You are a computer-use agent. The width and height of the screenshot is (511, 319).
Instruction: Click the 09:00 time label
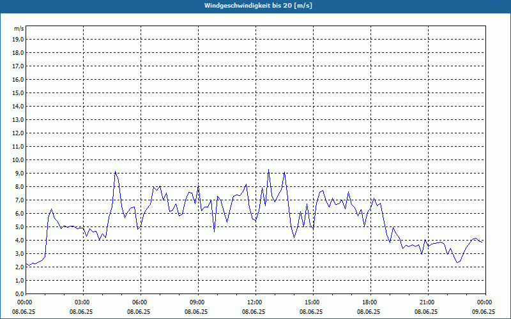click(x=198, y=302)
